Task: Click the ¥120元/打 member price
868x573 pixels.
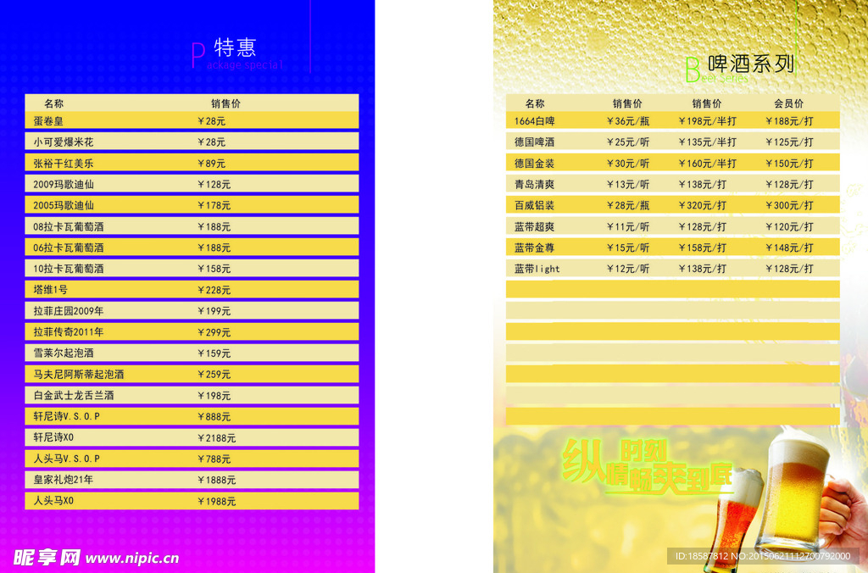Action: pos(789,226)
